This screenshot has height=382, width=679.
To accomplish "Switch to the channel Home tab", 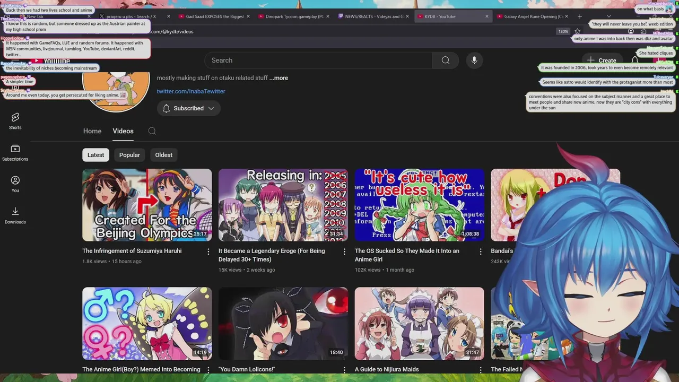I will tap(92, 131).
